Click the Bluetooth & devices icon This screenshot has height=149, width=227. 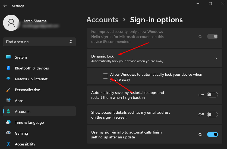(x=8, y=68)
